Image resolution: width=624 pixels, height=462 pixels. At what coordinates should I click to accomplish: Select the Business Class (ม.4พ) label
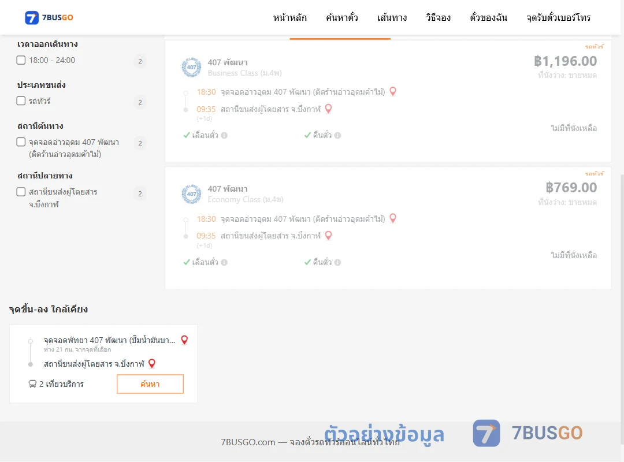click(245, 73)
